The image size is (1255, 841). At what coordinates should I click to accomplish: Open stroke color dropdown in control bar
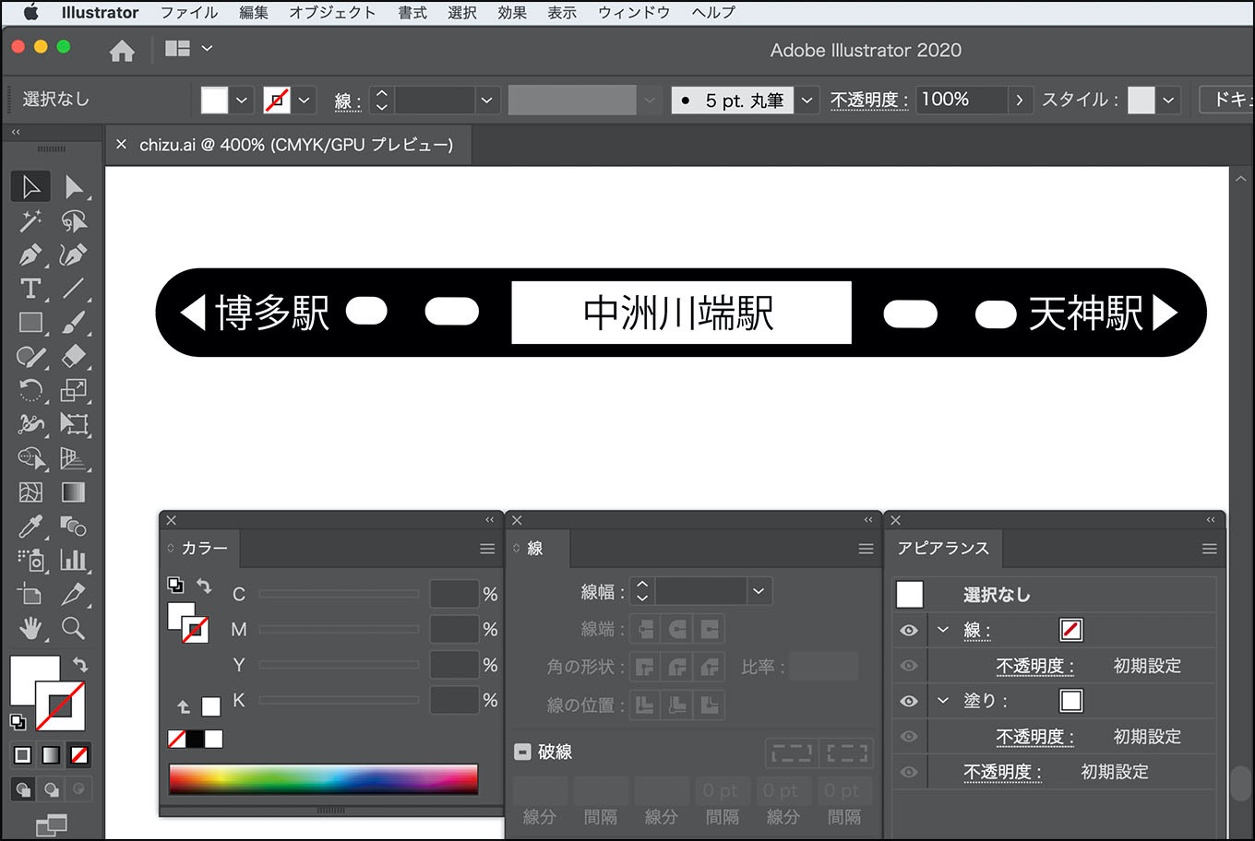305,100
